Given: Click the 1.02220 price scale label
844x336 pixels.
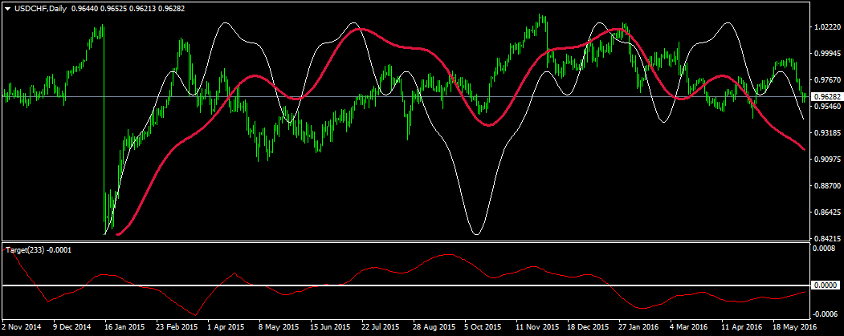Looking at the screenshot, I should point(826,27).
